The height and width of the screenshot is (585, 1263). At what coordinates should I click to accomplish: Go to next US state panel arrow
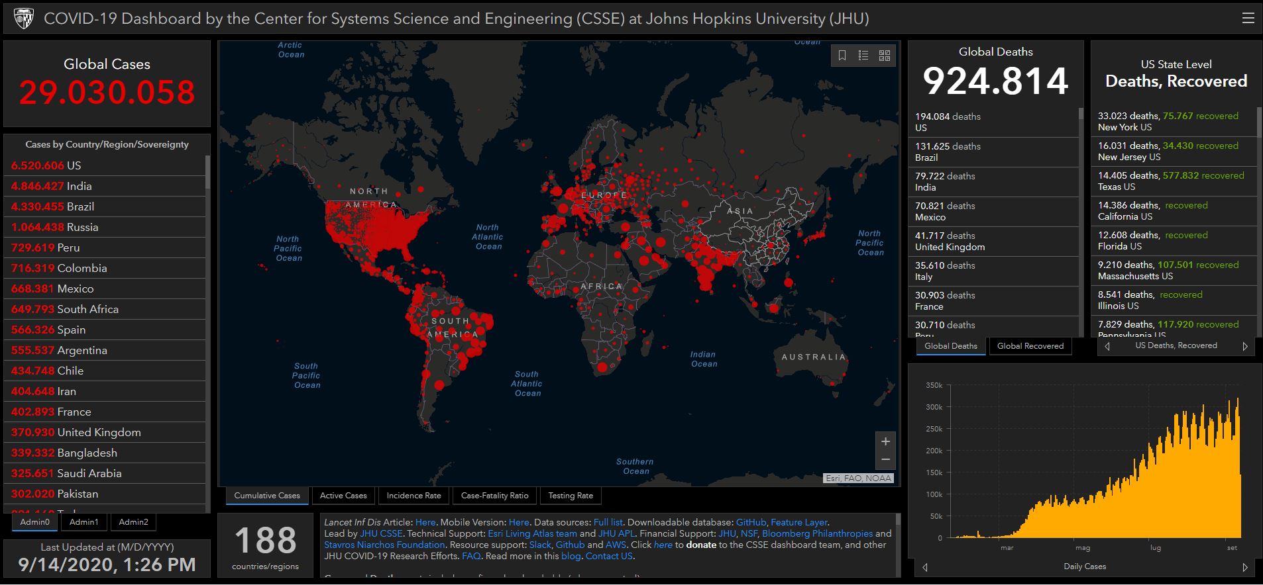click(x=1245, y=346)
